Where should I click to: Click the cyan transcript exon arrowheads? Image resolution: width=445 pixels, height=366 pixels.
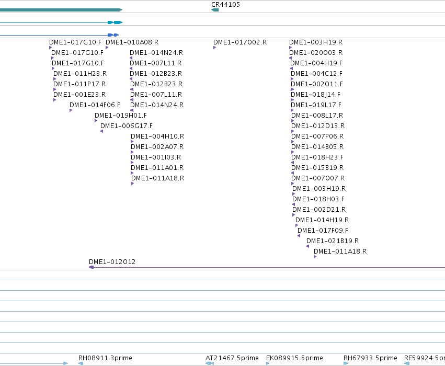115,22
